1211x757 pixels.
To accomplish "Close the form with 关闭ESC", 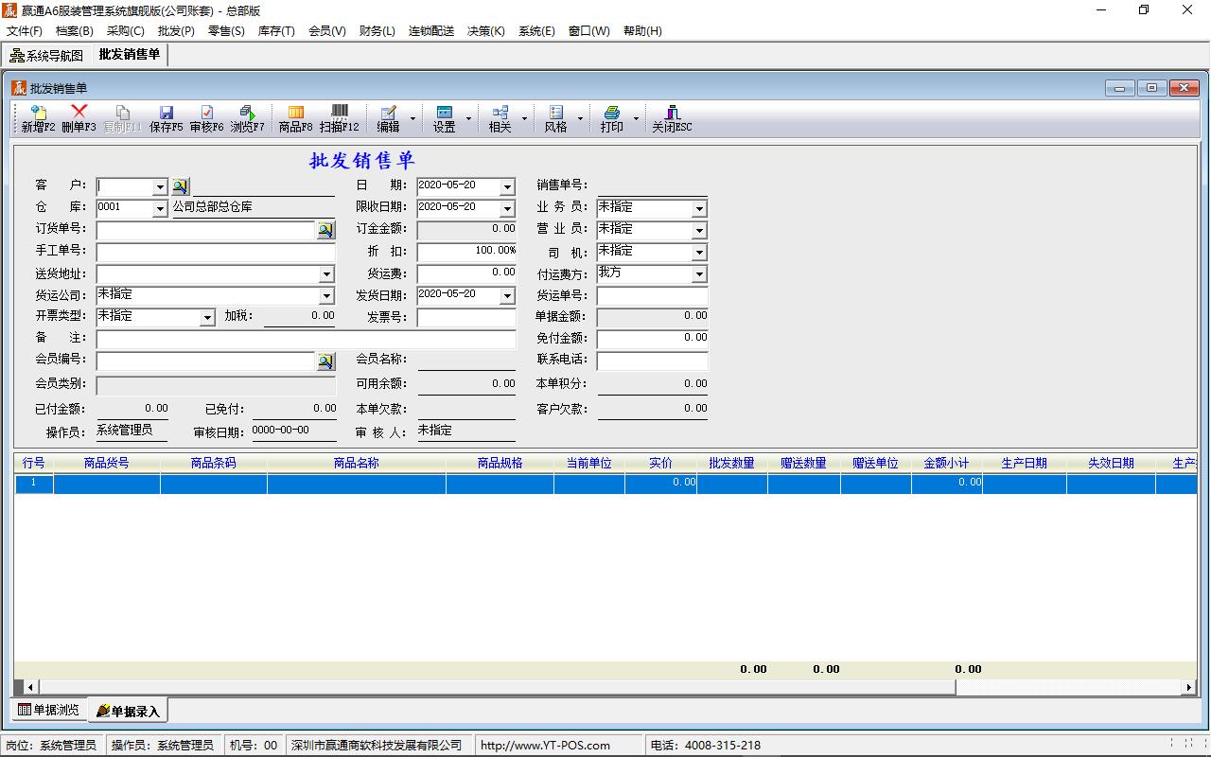I will 672,118.
